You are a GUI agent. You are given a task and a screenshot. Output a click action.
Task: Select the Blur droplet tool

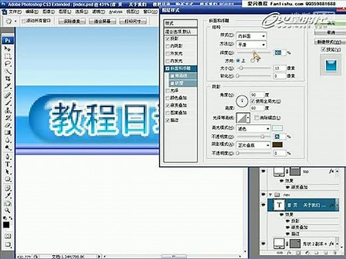tap(7, 140)
